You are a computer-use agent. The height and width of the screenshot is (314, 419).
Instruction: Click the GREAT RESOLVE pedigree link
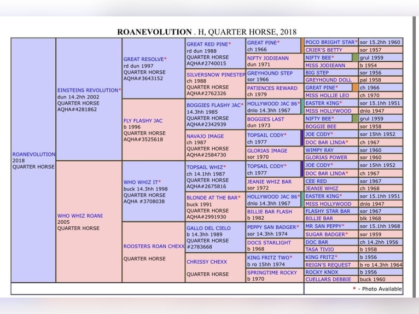click(143, 59)
